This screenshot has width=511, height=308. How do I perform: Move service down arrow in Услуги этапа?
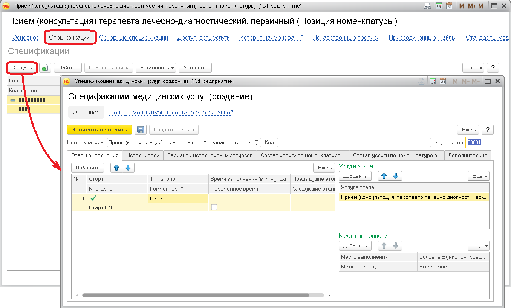[x=396, y=176]
